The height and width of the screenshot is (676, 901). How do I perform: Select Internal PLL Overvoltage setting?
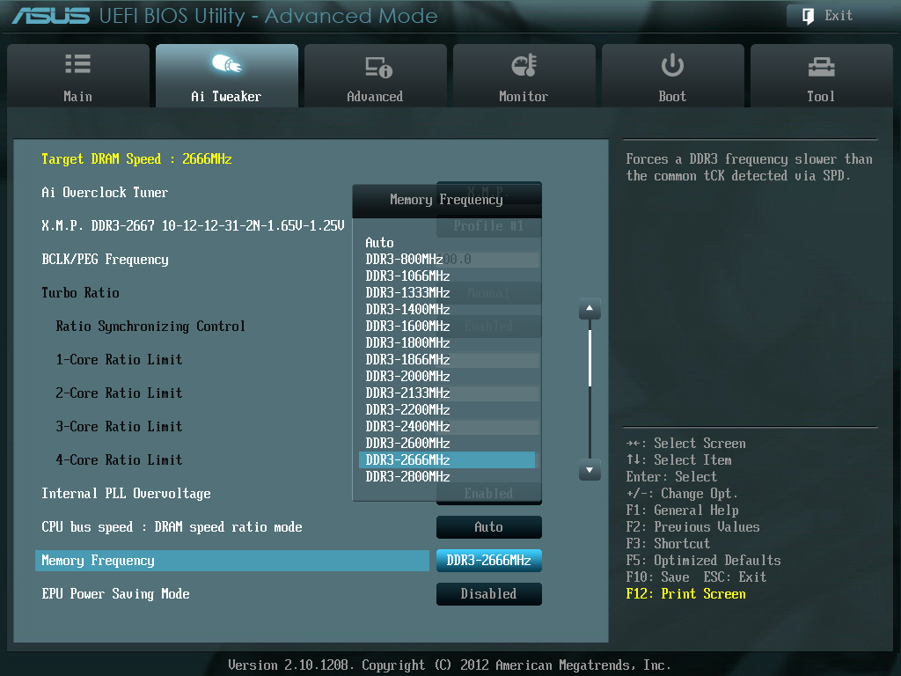[x=127, y=493]
